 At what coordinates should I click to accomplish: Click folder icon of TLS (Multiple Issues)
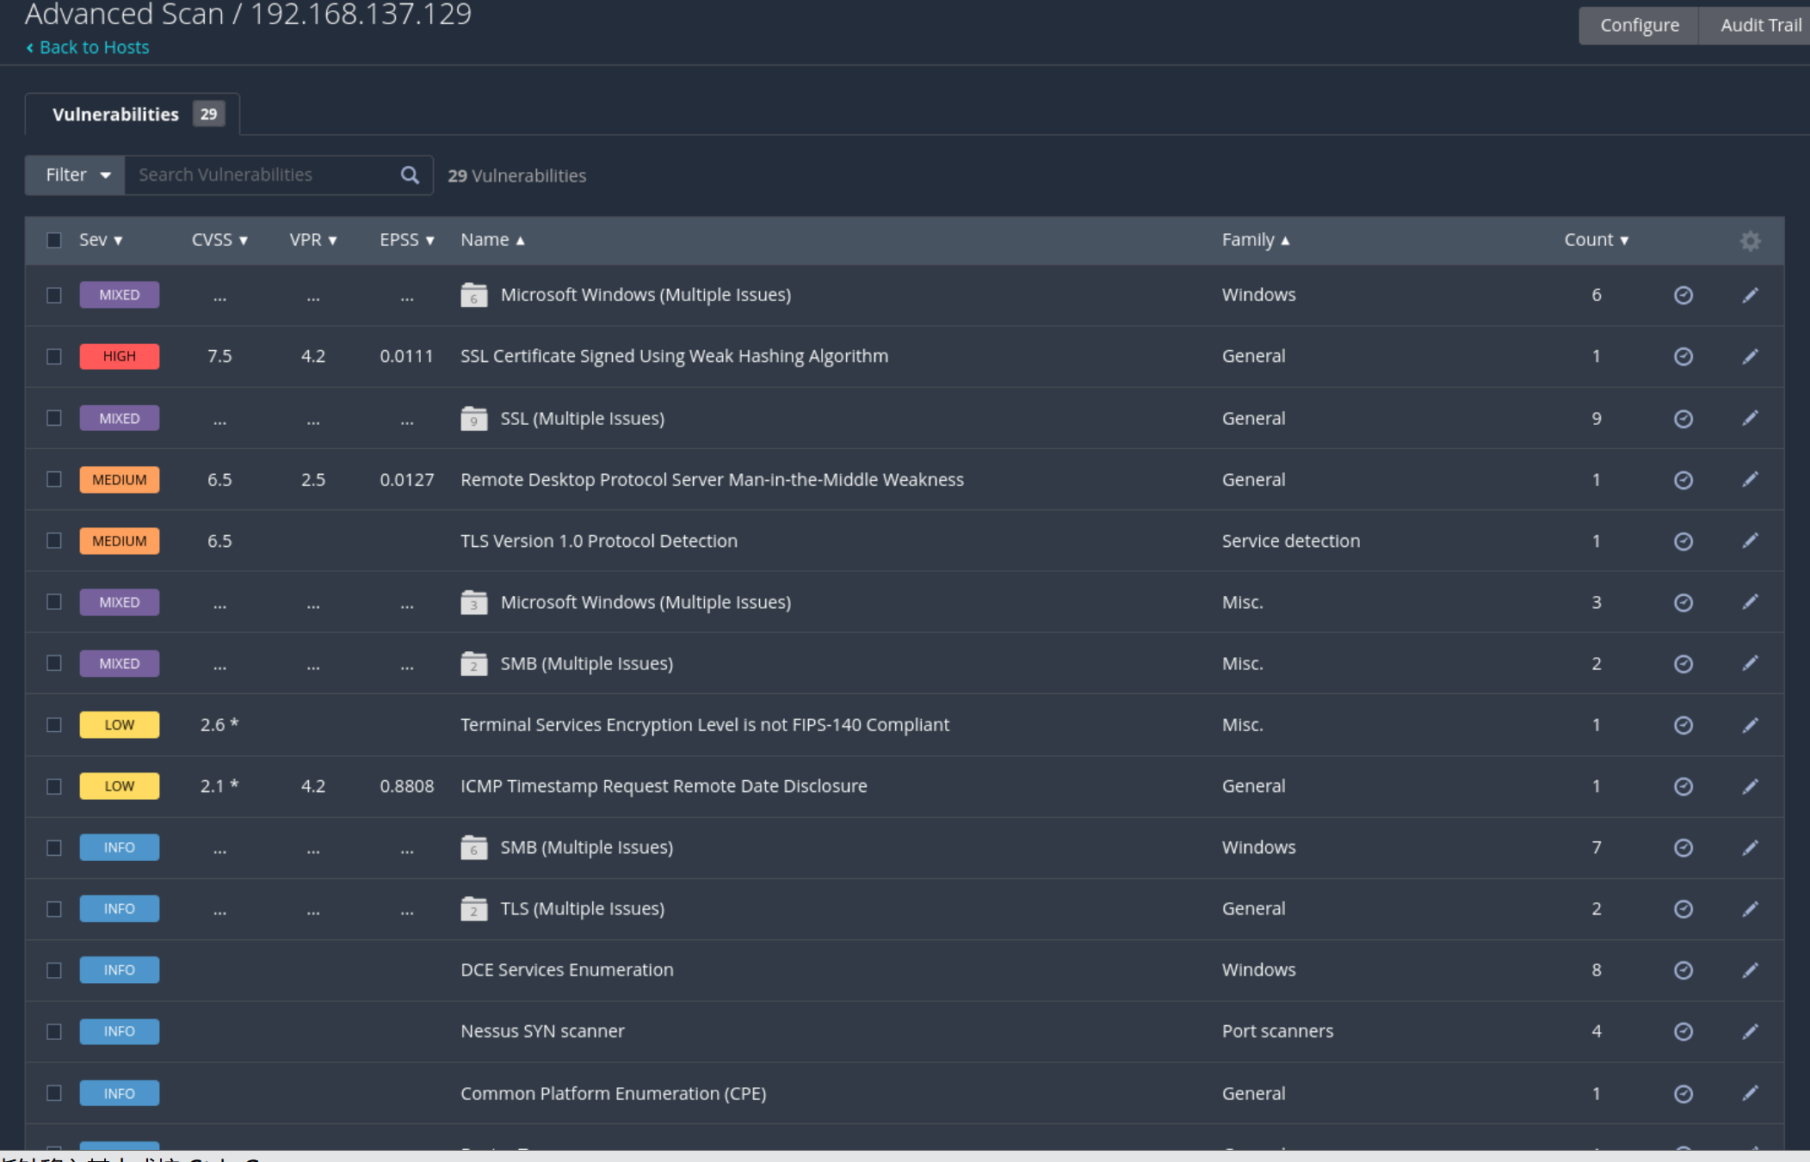pyautogui.click(x=473, y=908)
